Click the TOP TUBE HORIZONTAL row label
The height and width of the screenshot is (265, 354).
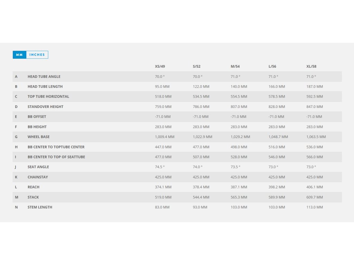point(48,97)
